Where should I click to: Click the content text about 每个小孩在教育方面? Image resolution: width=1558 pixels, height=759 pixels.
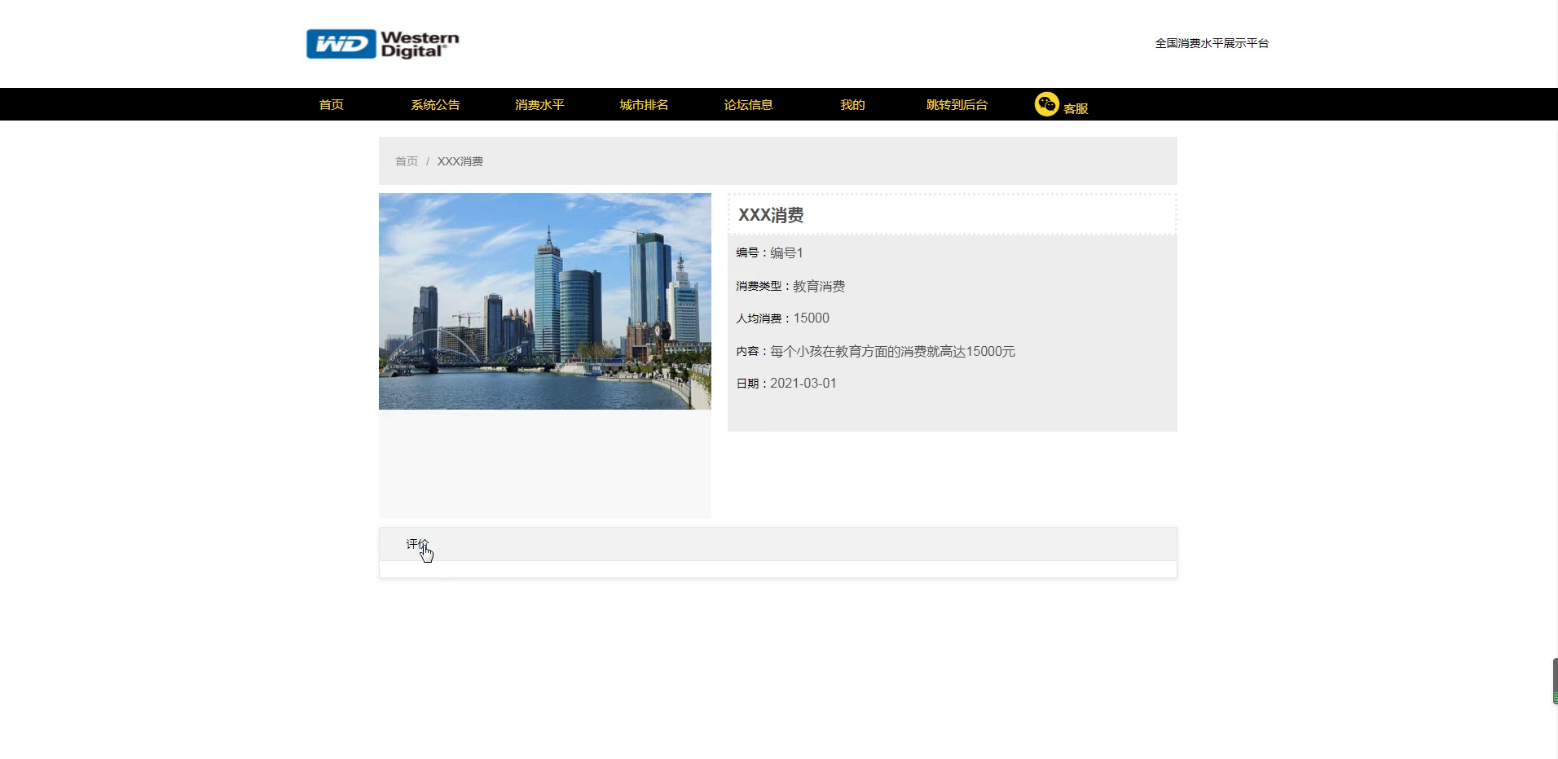[x=892, y=352]
